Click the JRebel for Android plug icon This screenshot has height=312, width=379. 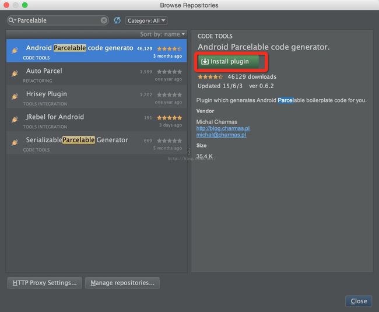coord(15,120)
